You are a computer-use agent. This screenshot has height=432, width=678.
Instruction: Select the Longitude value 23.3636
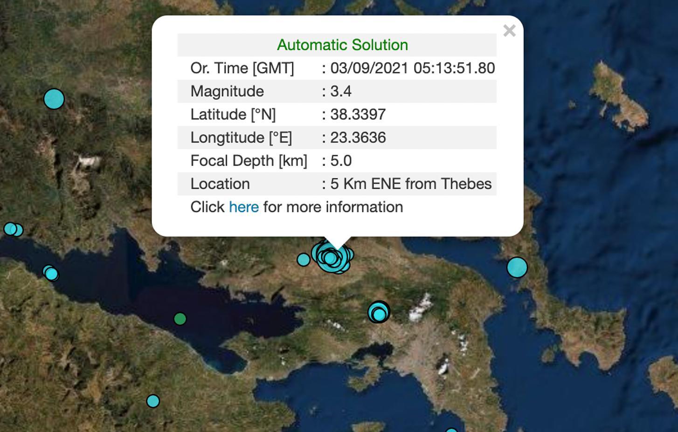(x=358, y=138)
